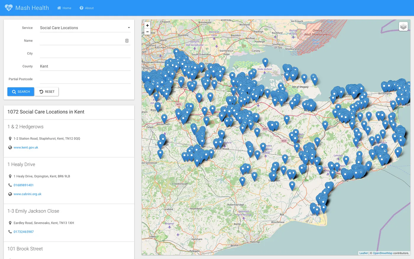Click the Mash Health brand title
414x259 pixels.
click(32, 8)
